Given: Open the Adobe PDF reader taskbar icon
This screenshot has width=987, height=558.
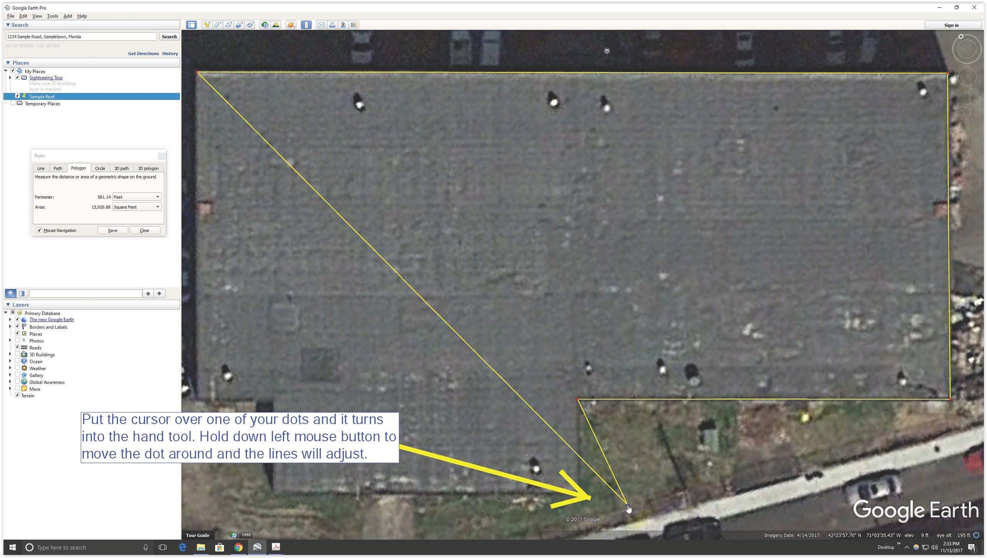Looking at the screenshot, I should [x=276, y=547].
